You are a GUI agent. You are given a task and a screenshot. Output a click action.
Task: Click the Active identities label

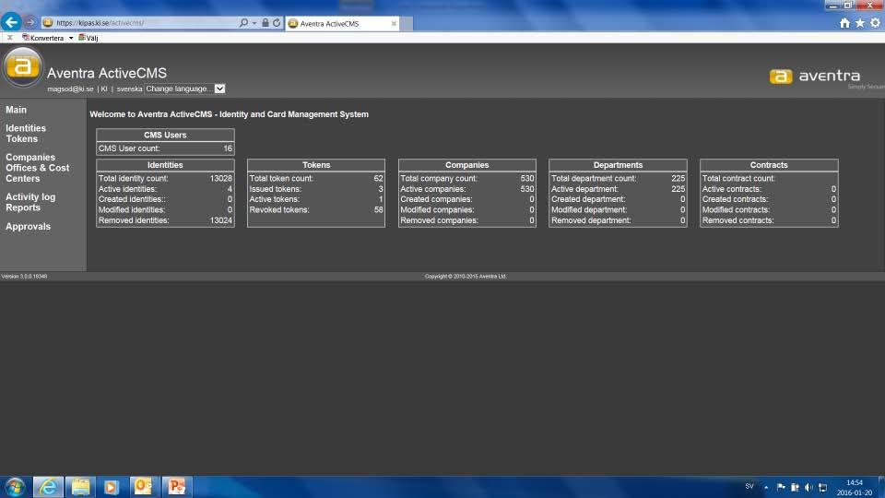(127, 189)
